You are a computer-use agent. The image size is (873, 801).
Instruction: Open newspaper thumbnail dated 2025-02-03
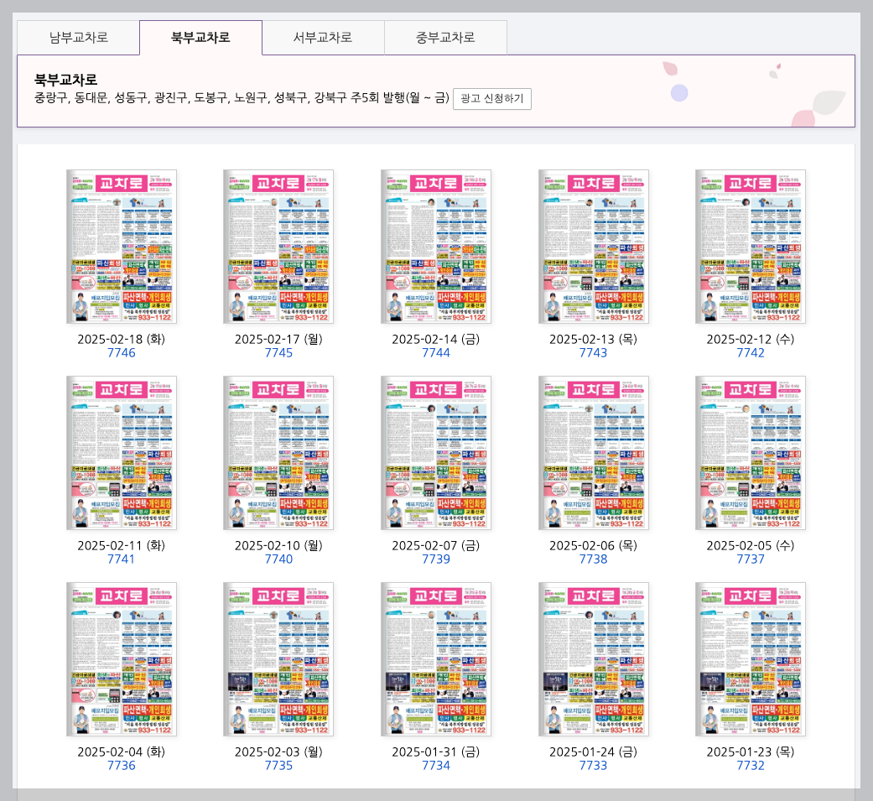[x=278, y=659]
